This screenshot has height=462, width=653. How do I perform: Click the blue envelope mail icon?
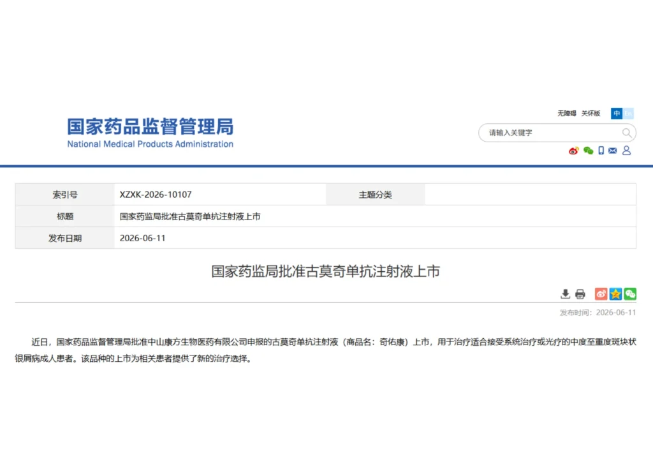tap(612, 151)
